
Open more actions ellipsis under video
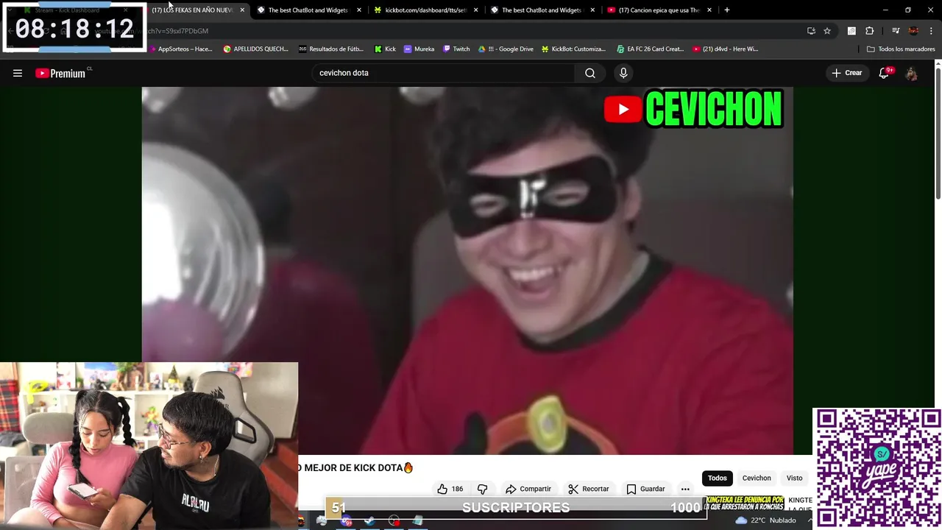click(x=685, y=489)
